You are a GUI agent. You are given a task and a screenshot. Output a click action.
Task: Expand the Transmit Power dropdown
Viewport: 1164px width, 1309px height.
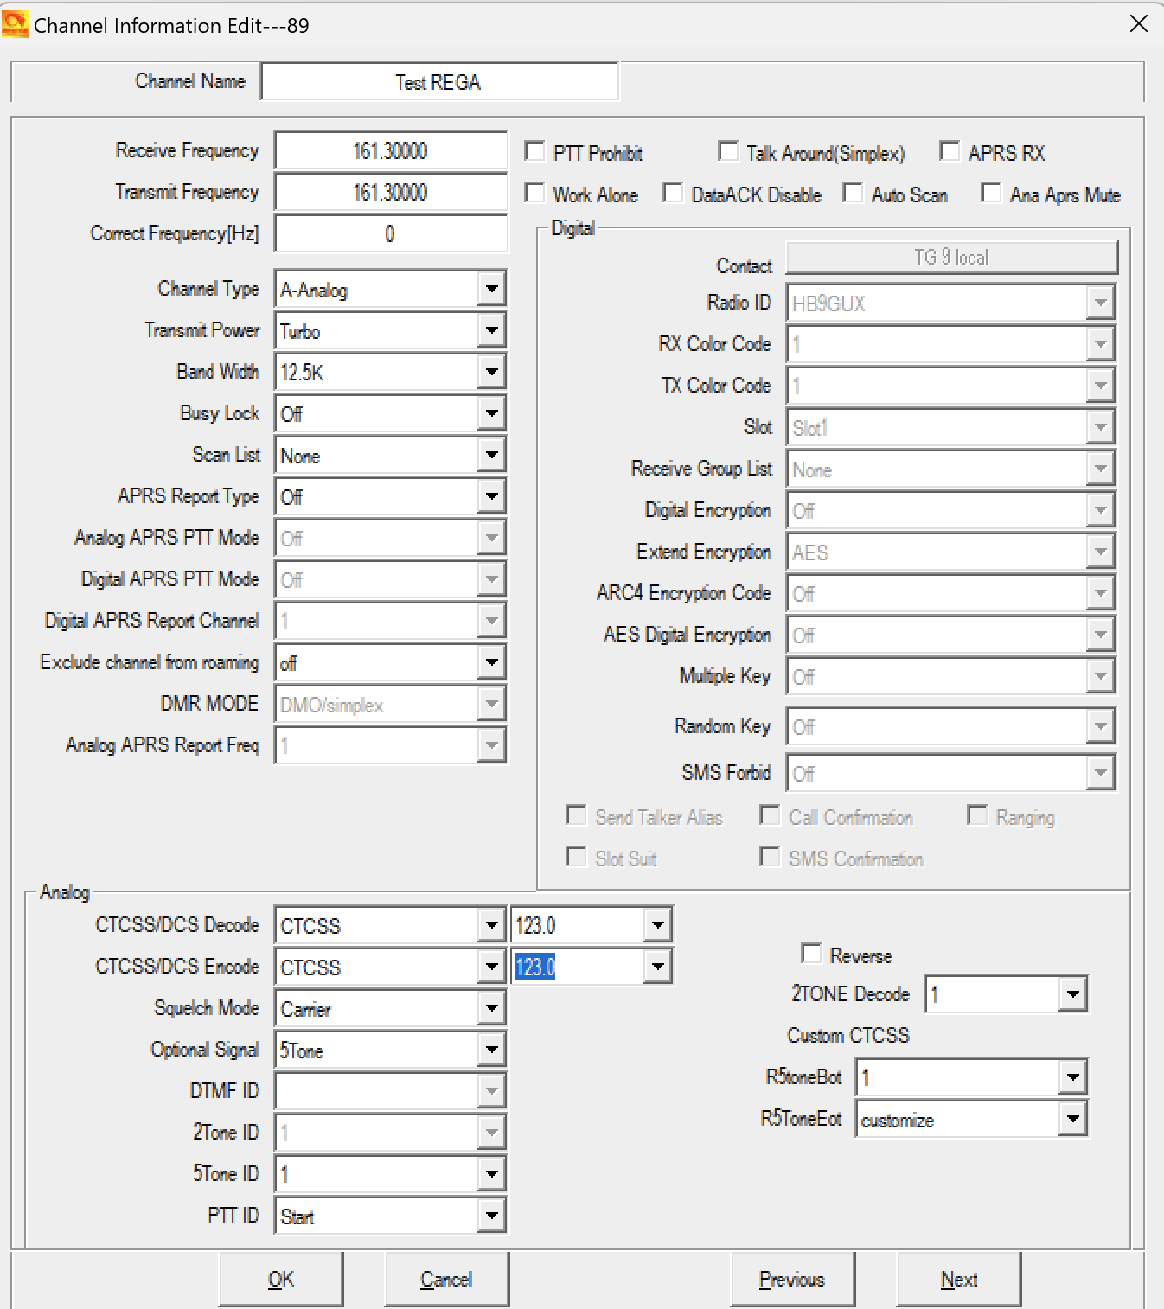point(491,330)
